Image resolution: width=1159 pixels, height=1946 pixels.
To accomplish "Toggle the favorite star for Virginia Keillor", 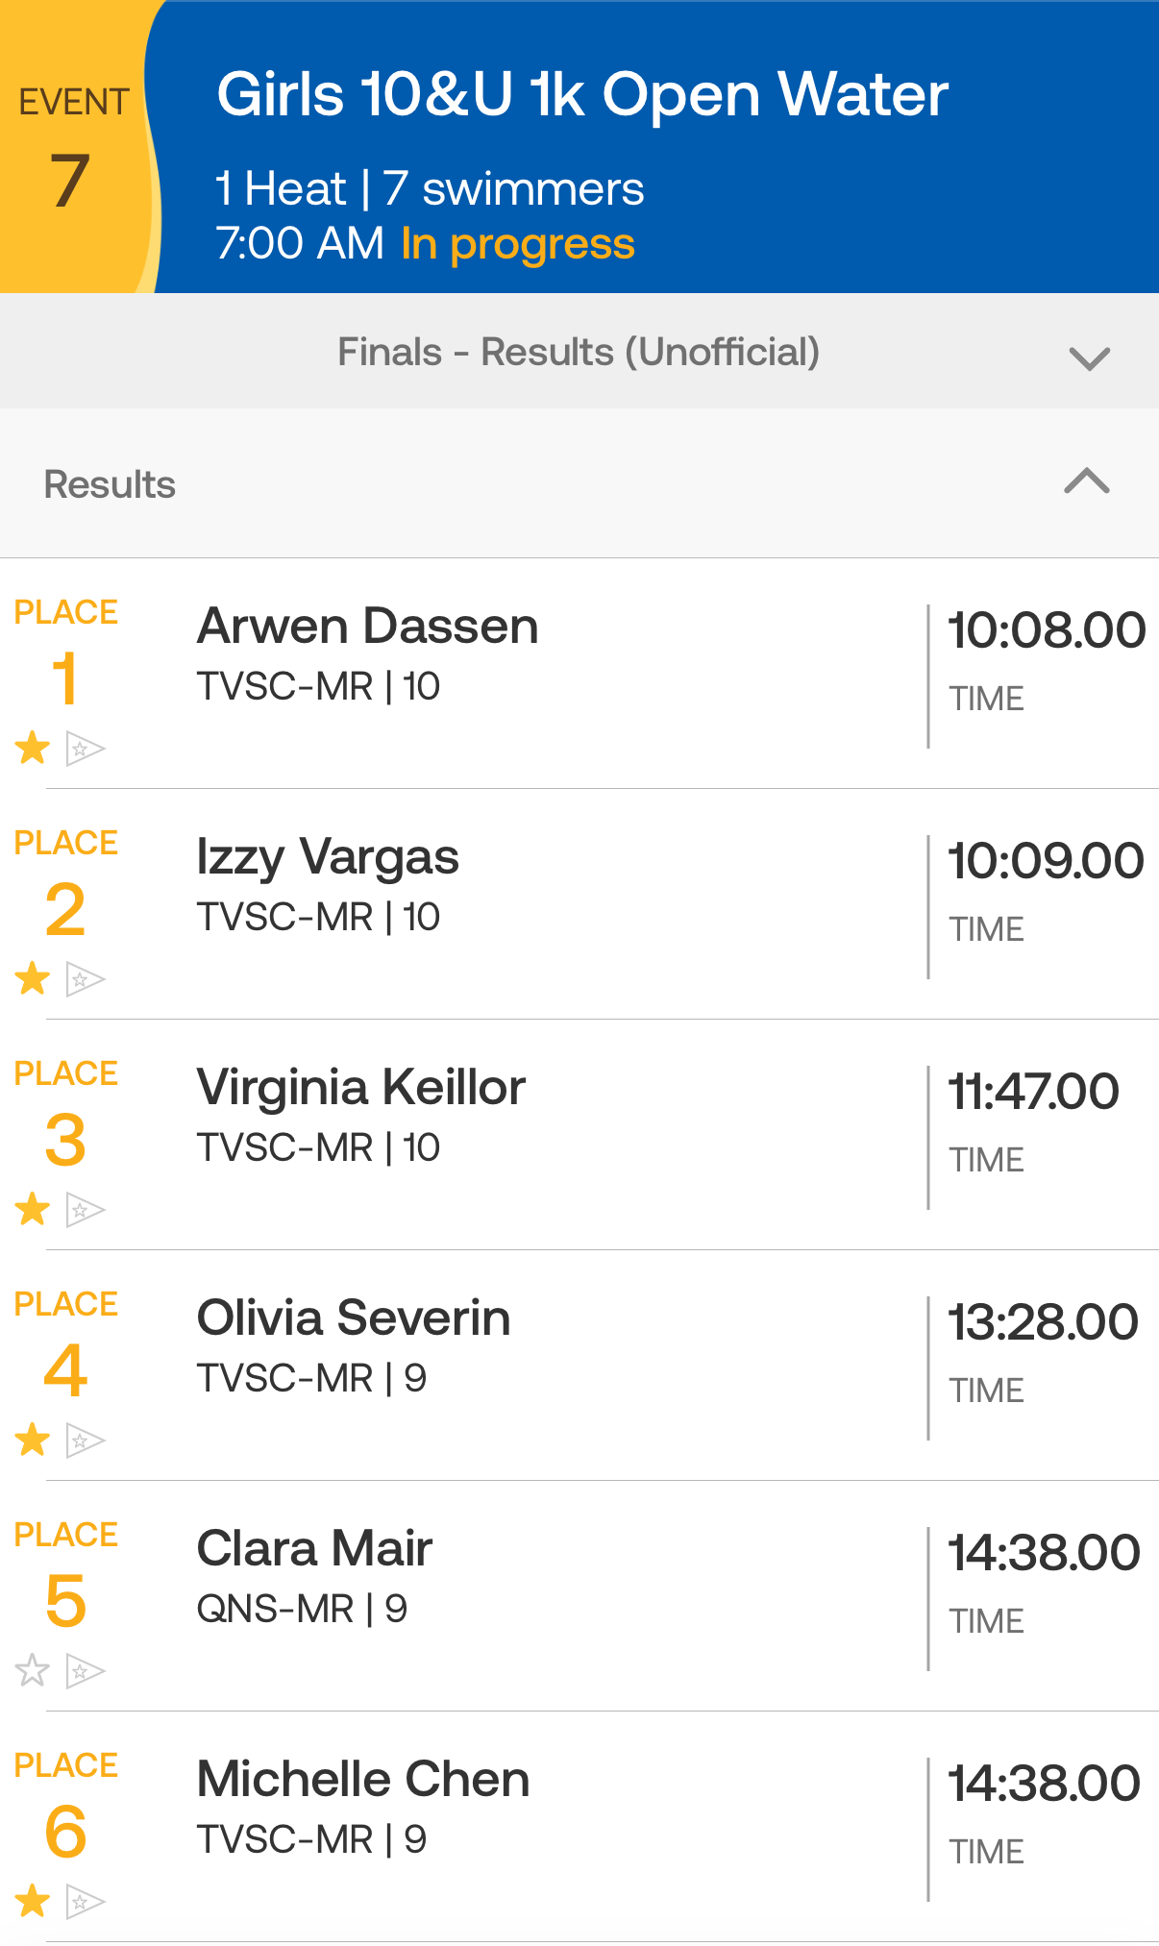I will (33, 1209).
